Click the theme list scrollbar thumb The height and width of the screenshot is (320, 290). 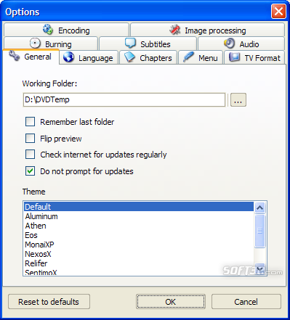pyautogui.click(x=260, y=231)
